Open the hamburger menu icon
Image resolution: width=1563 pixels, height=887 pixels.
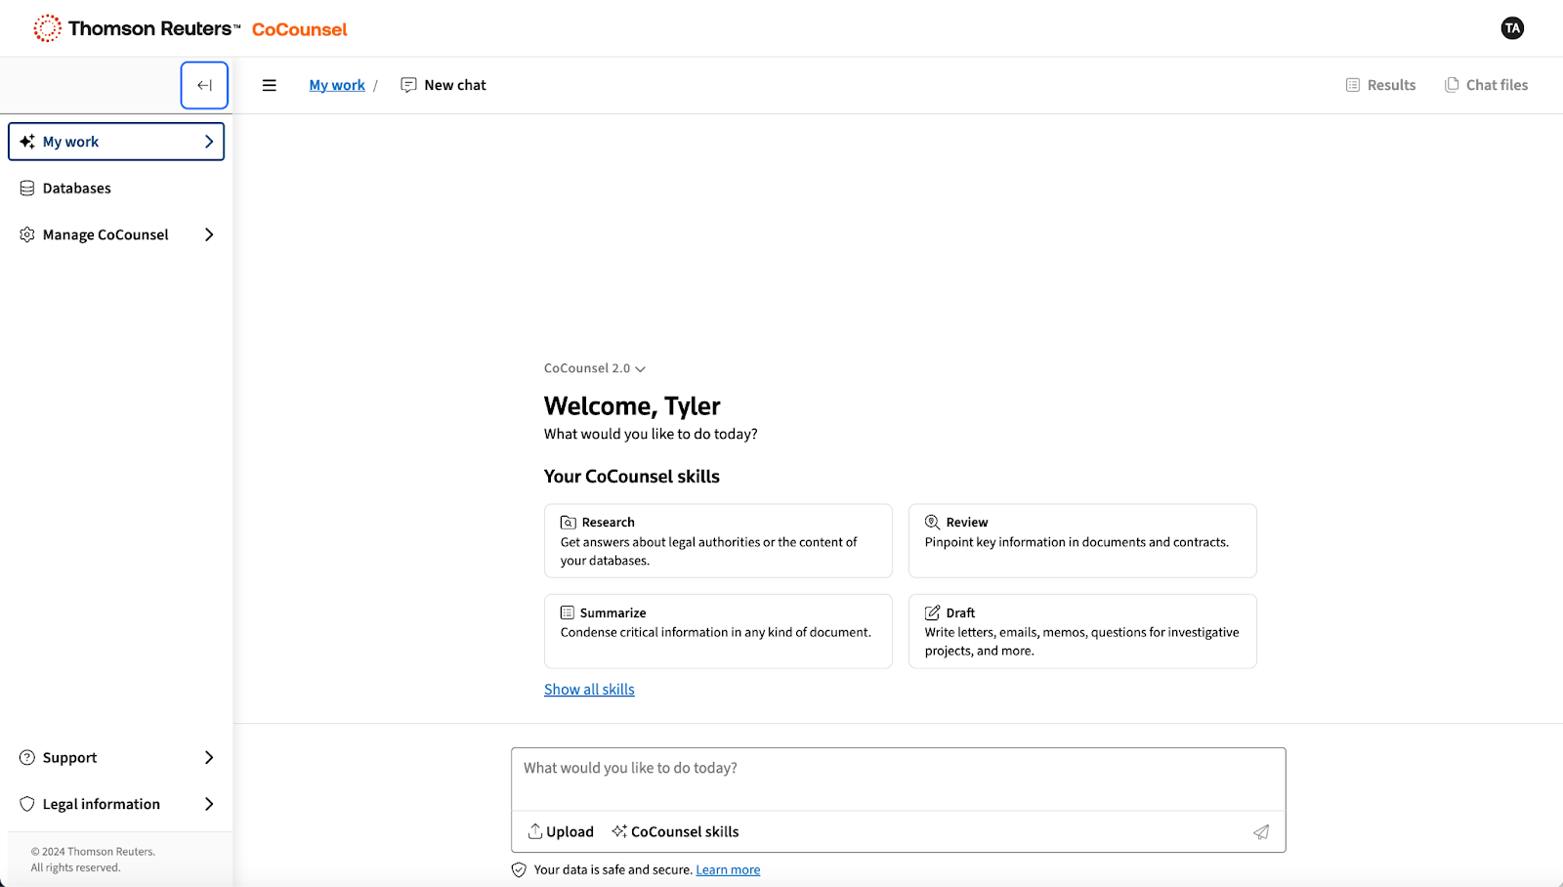270,85
